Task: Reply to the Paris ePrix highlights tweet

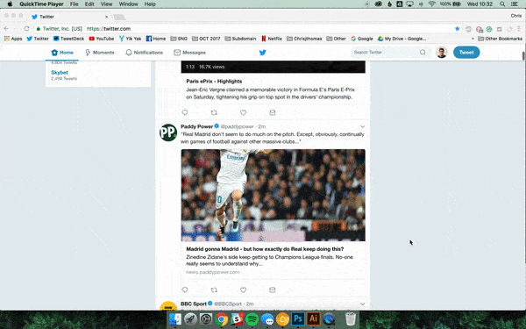Action: [184, 112]
